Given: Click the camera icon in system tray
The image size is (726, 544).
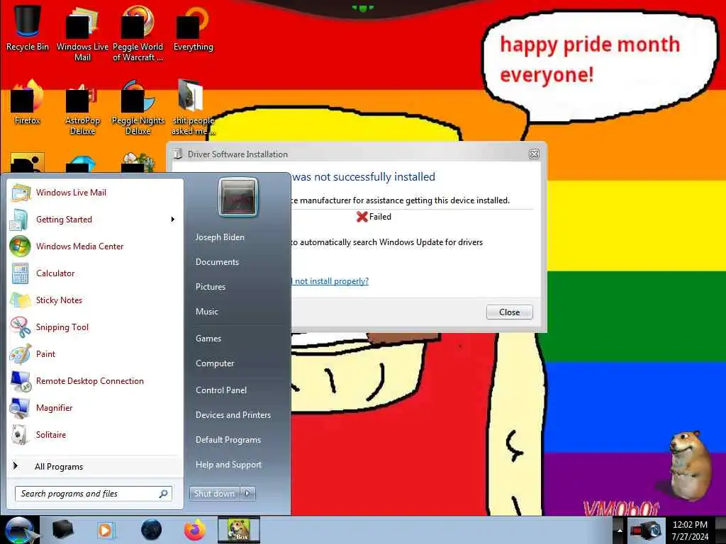Looking at the screenshot, I should click(647, 530).
